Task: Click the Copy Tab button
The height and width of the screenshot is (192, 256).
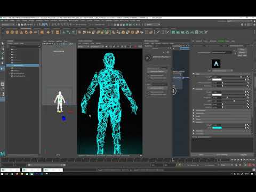Action: (x=244, y=155)
